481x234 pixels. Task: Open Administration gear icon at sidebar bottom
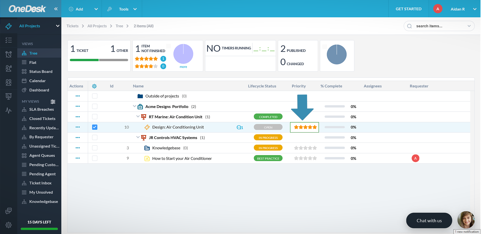coord(9,225)
